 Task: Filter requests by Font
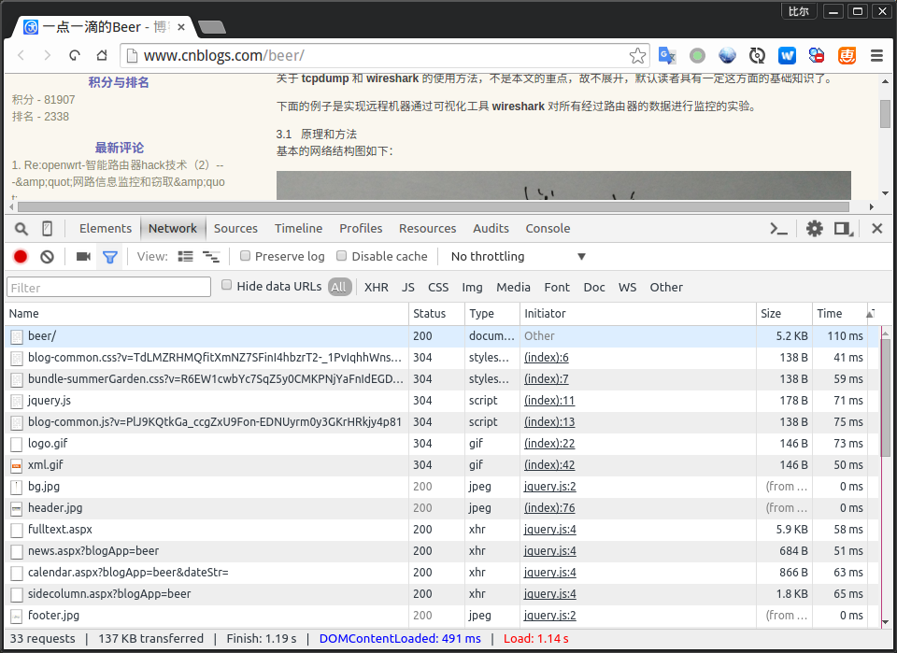[x=557, y=288]
